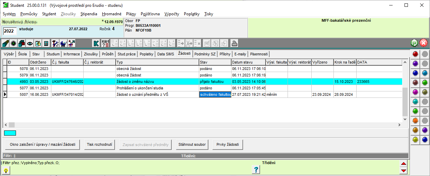Click the KAM? toolbar icon

(x=105, y=43)
